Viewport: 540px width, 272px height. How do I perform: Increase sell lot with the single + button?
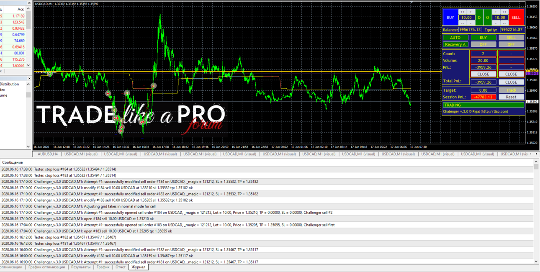click(x=496, y=12)
